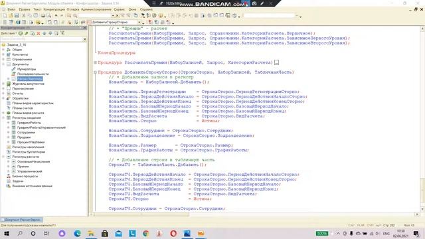Viewport: 425px width, 239px height.
Task: Open the Сервис menu
Action: pyautogui.click(x=120, y=9)
